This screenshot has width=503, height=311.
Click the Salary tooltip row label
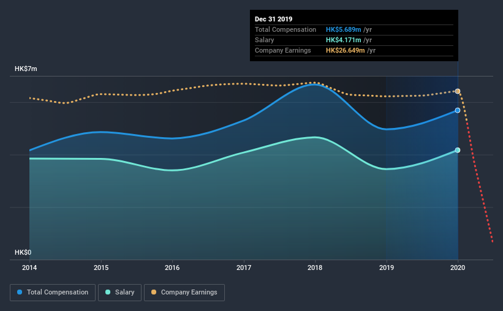264,40
